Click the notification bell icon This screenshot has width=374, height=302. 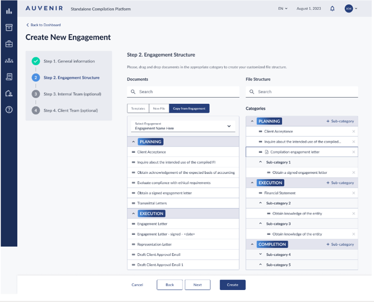(332, 9)
